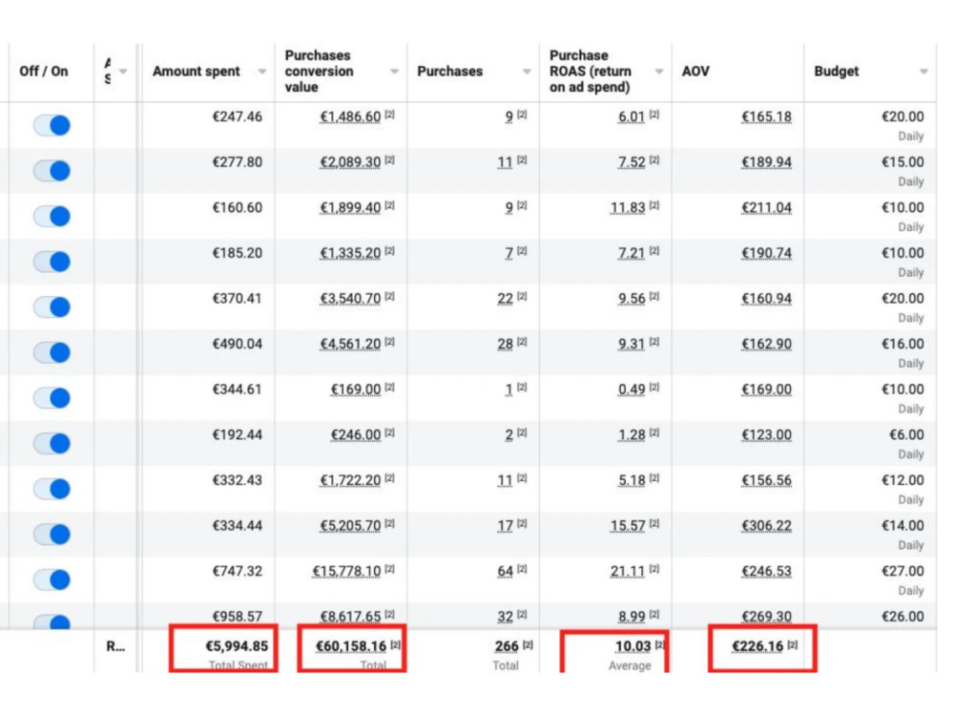Open Budget column dropdown arrow
954x716 pixels.
(923, 72)
